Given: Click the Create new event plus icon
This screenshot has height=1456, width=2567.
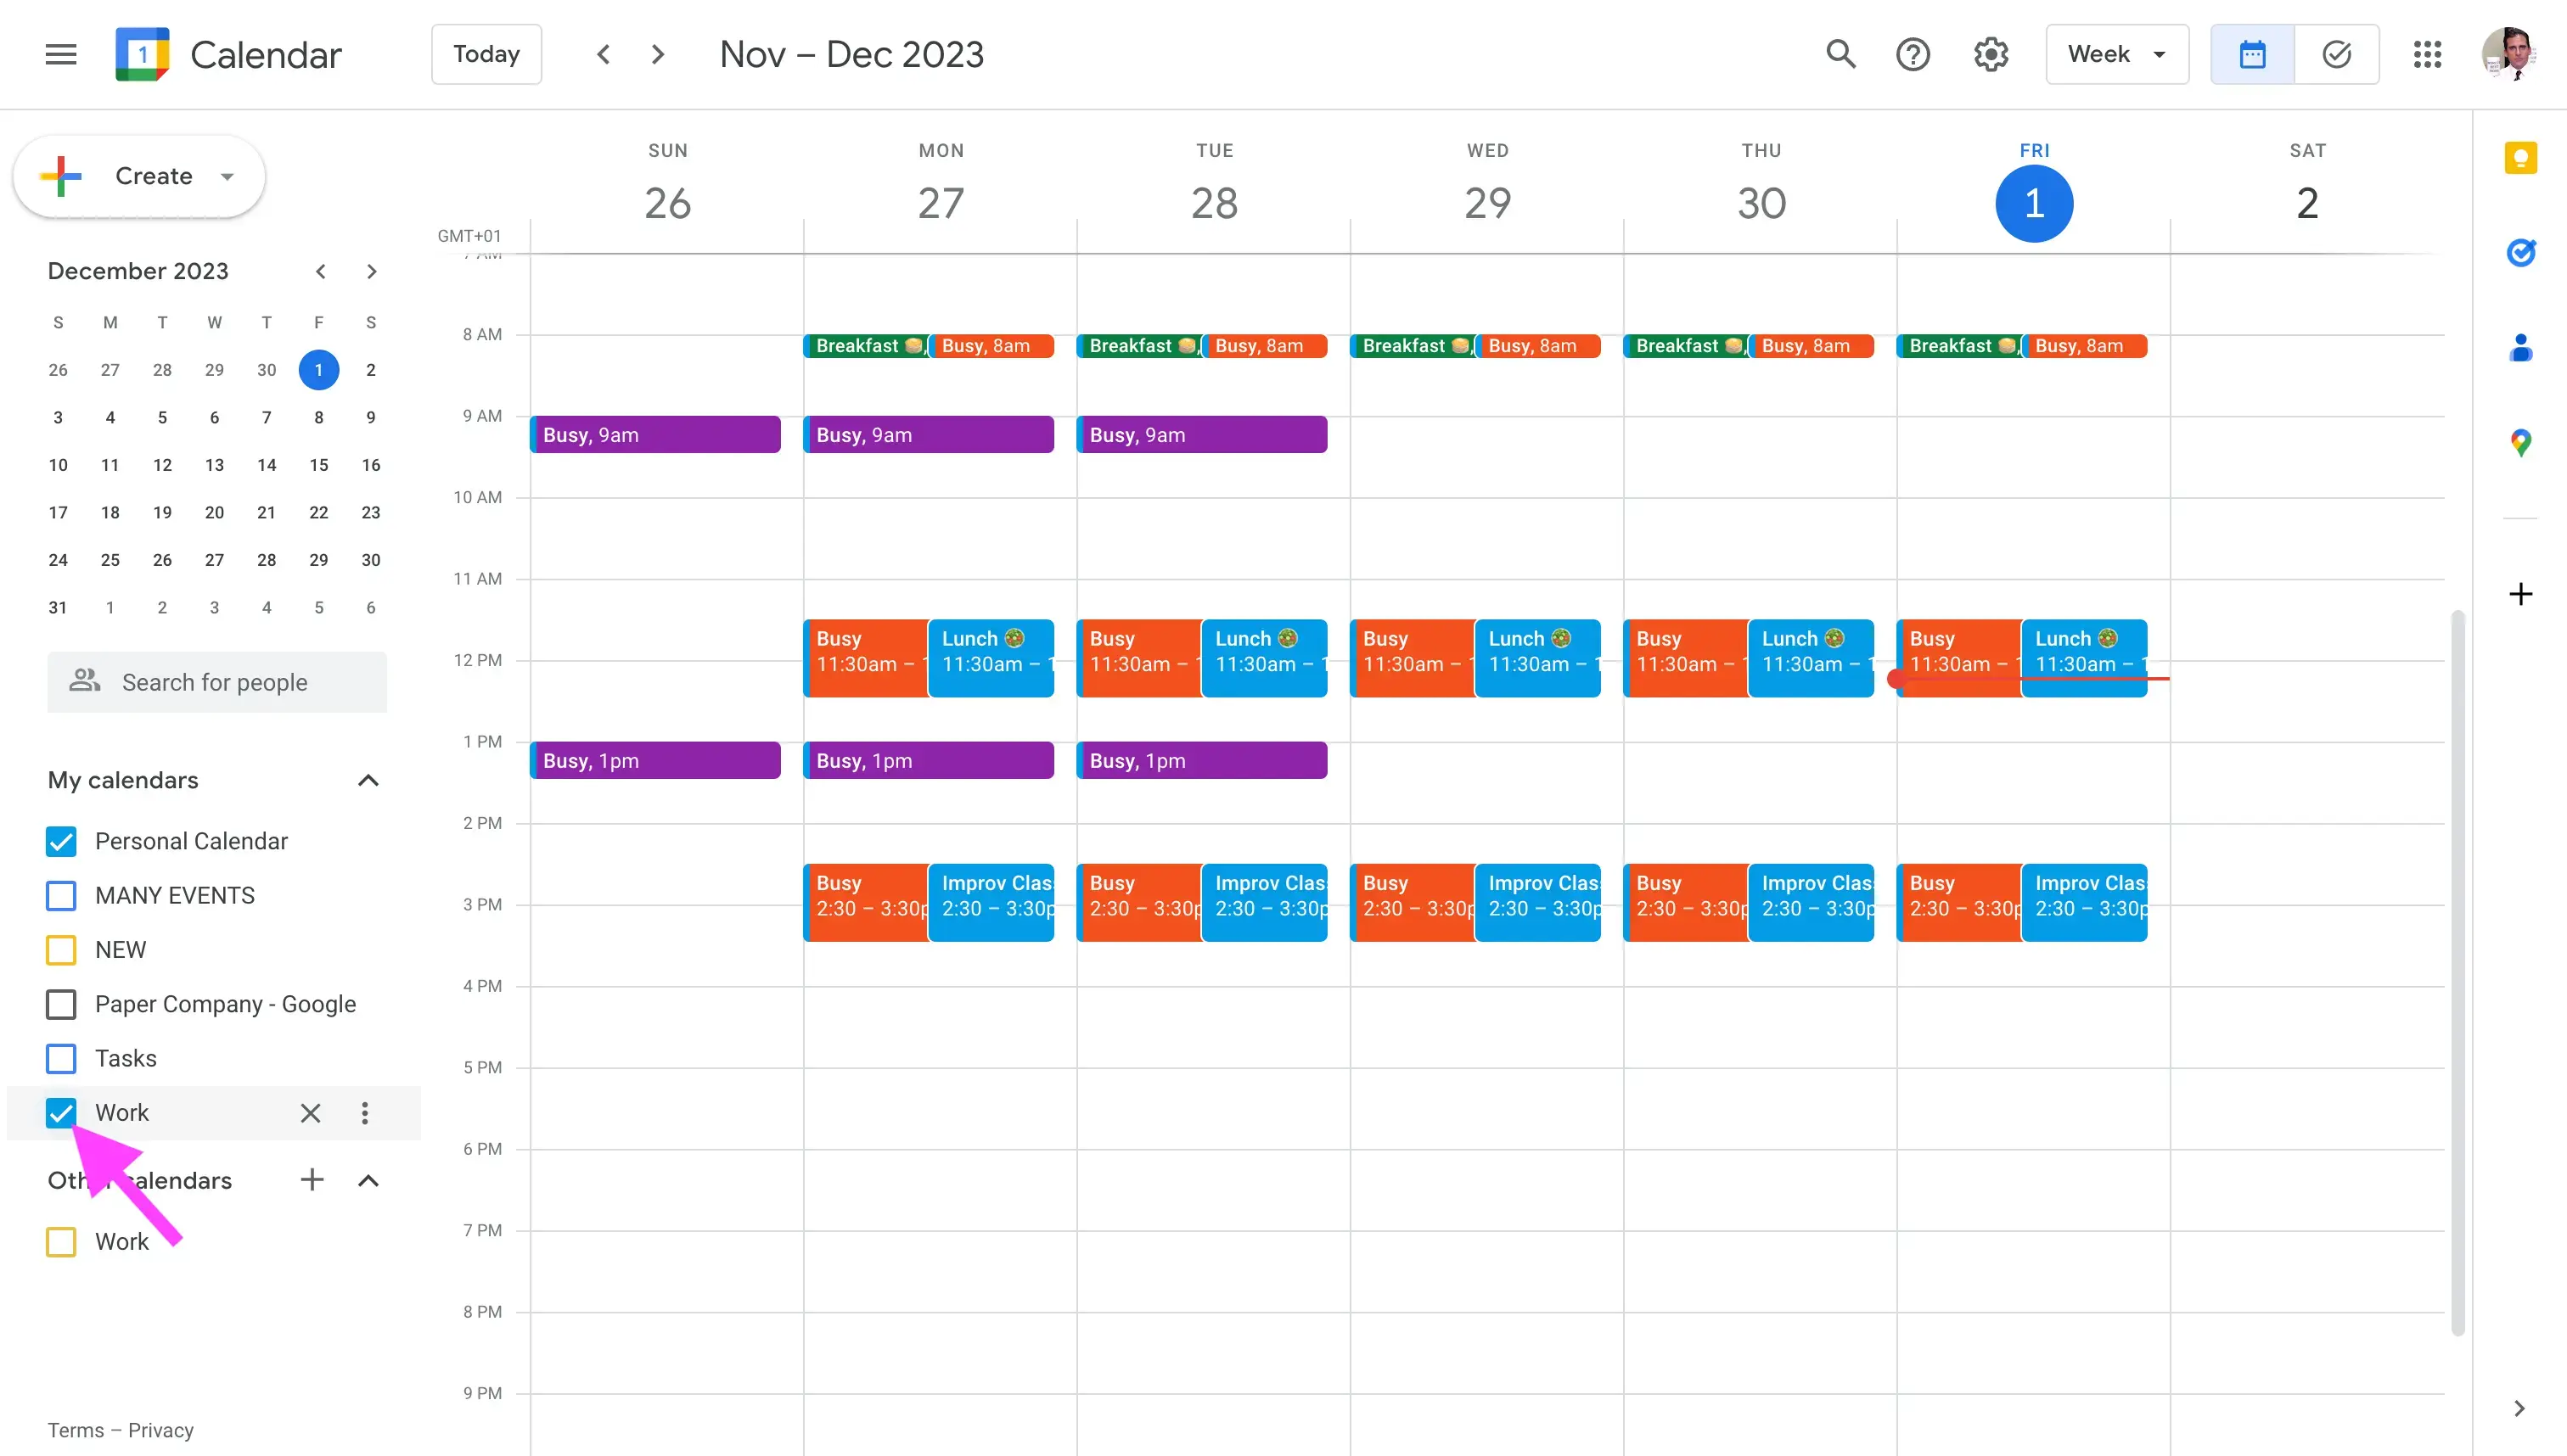Looking at the screenshot, I should pyautogui.click(x=64, y=175).
